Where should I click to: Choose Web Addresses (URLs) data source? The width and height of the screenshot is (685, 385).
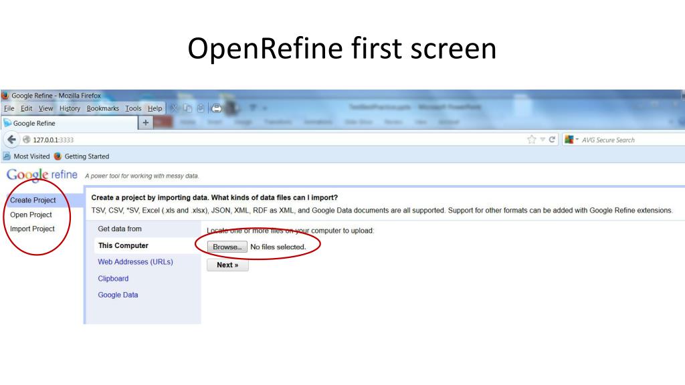135,262
